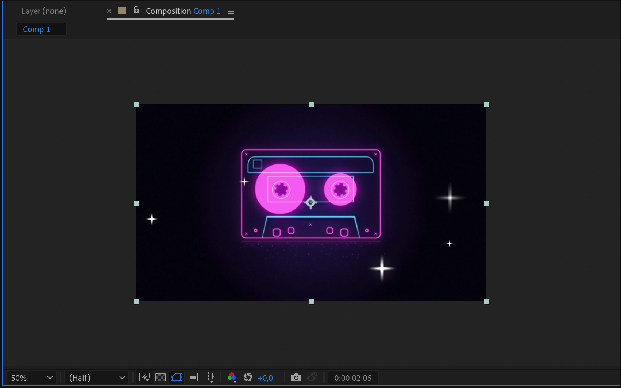Open grid and guide options
This screenshot has height=388, width=621.
[208, 377]
